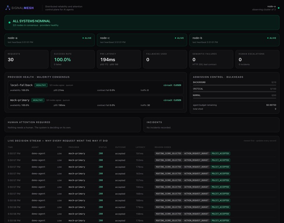
Task: Click the REASON CODES column header
Action: click(163, 147)
